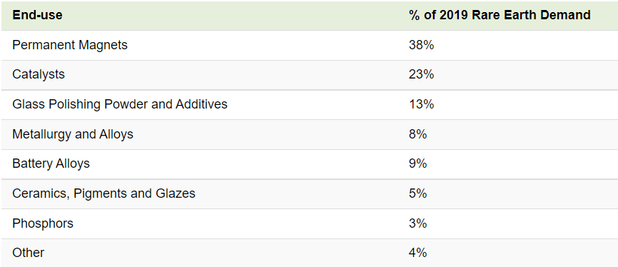Viewport: 618px width, 267px height.
Task: Select the 13% value cell
Action: click(421, 104)
